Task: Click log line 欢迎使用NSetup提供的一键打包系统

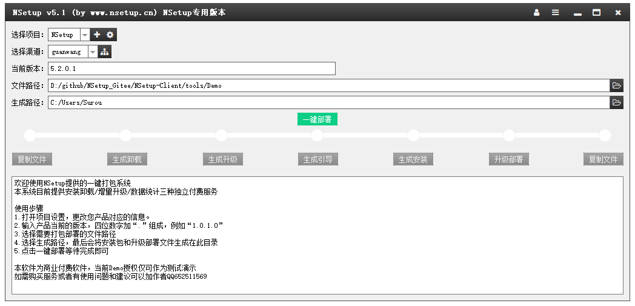Action: point(73,183)
